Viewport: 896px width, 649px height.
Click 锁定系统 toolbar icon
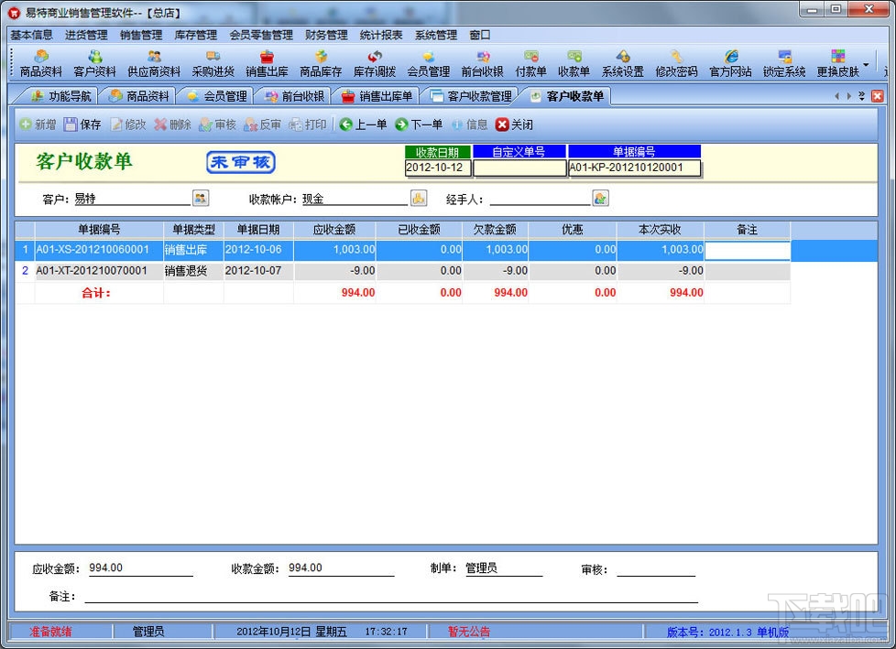coord(784,63)
